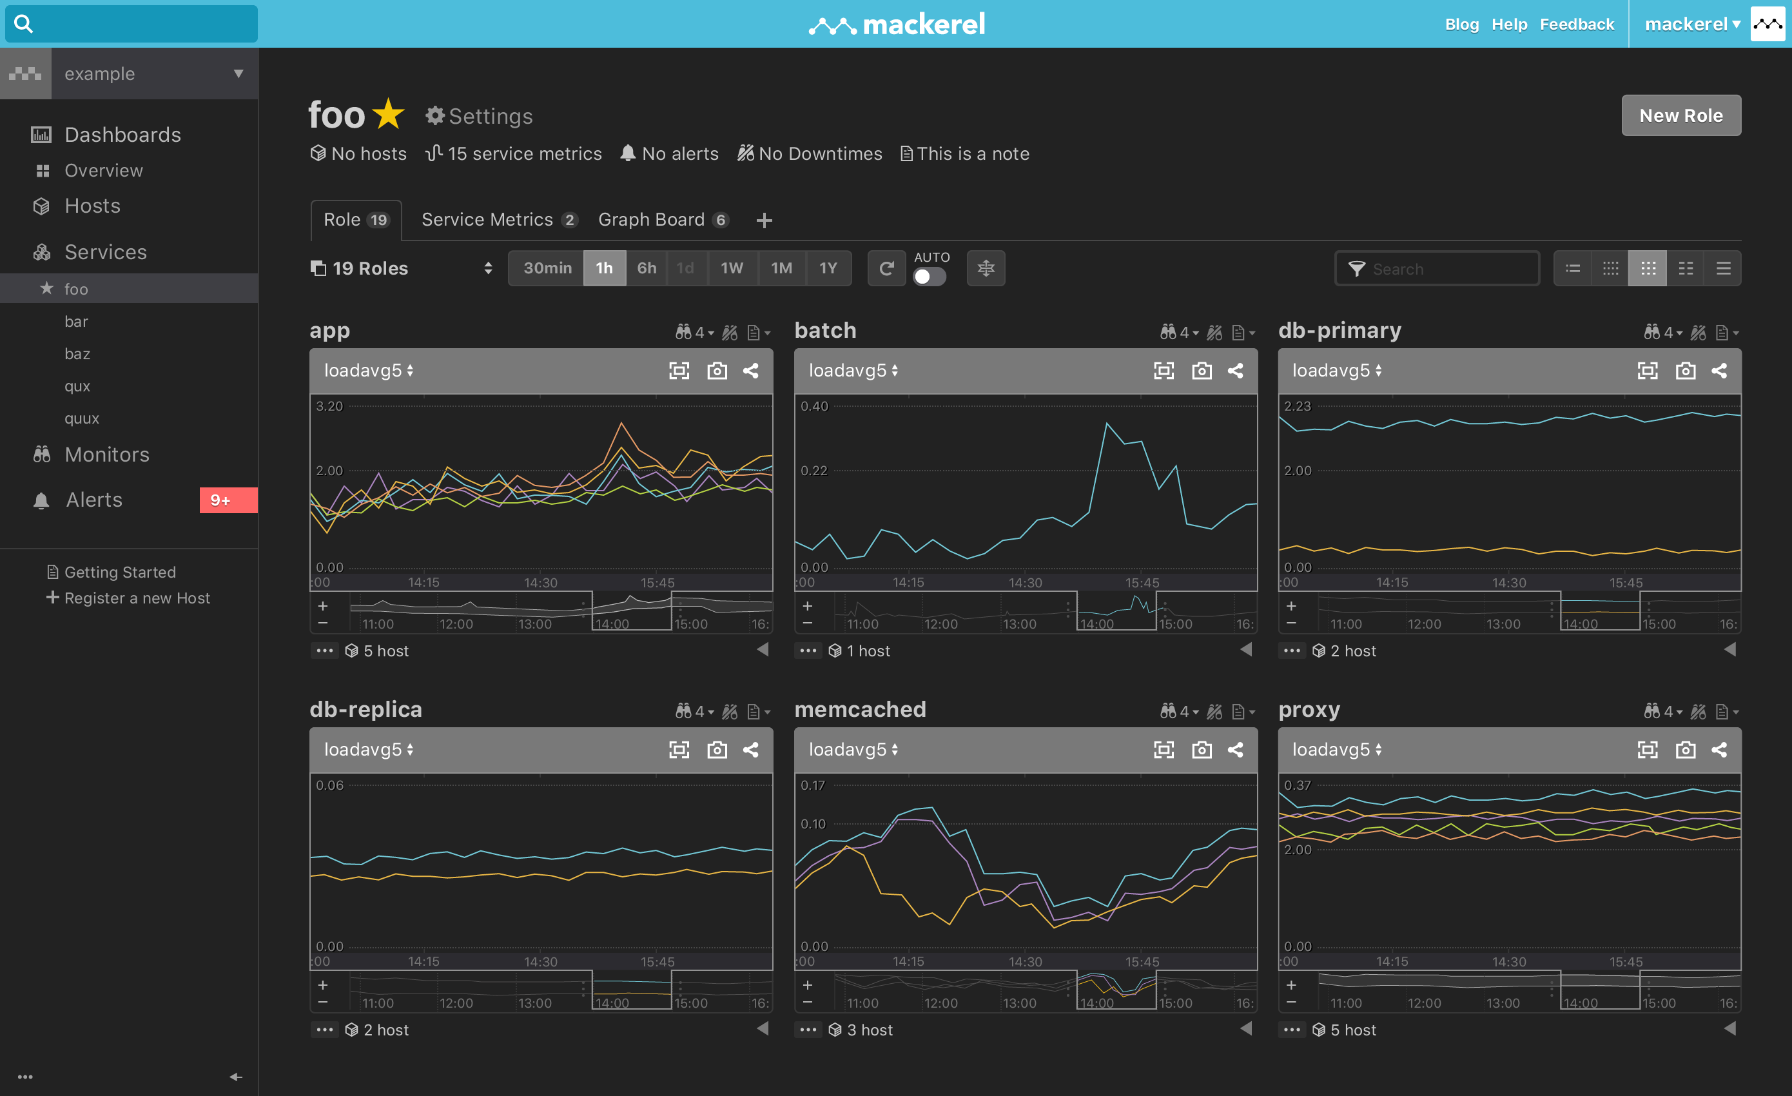Open downtime icon for batch role
This screenshot has height=1096, width=1792.
coord(1214,333)
